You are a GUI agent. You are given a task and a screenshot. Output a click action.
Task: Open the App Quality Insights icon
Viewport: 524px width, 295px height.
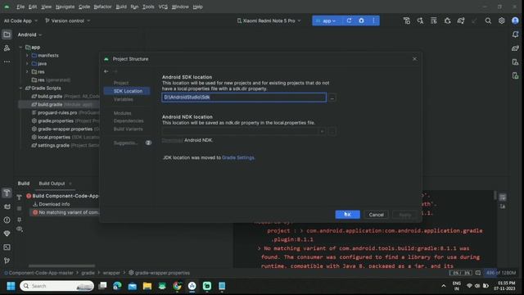pyautogui.click(x=7, y=234)
